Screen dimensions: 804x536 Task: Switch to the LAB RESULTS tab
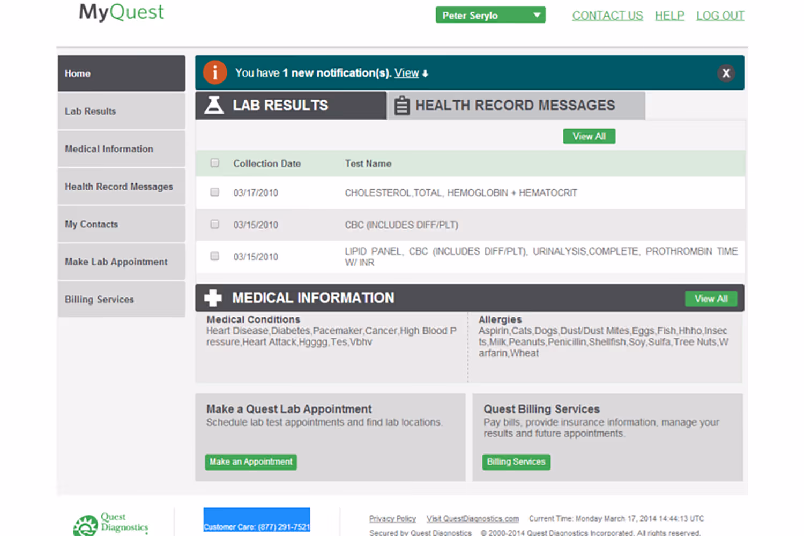point(291,105)
